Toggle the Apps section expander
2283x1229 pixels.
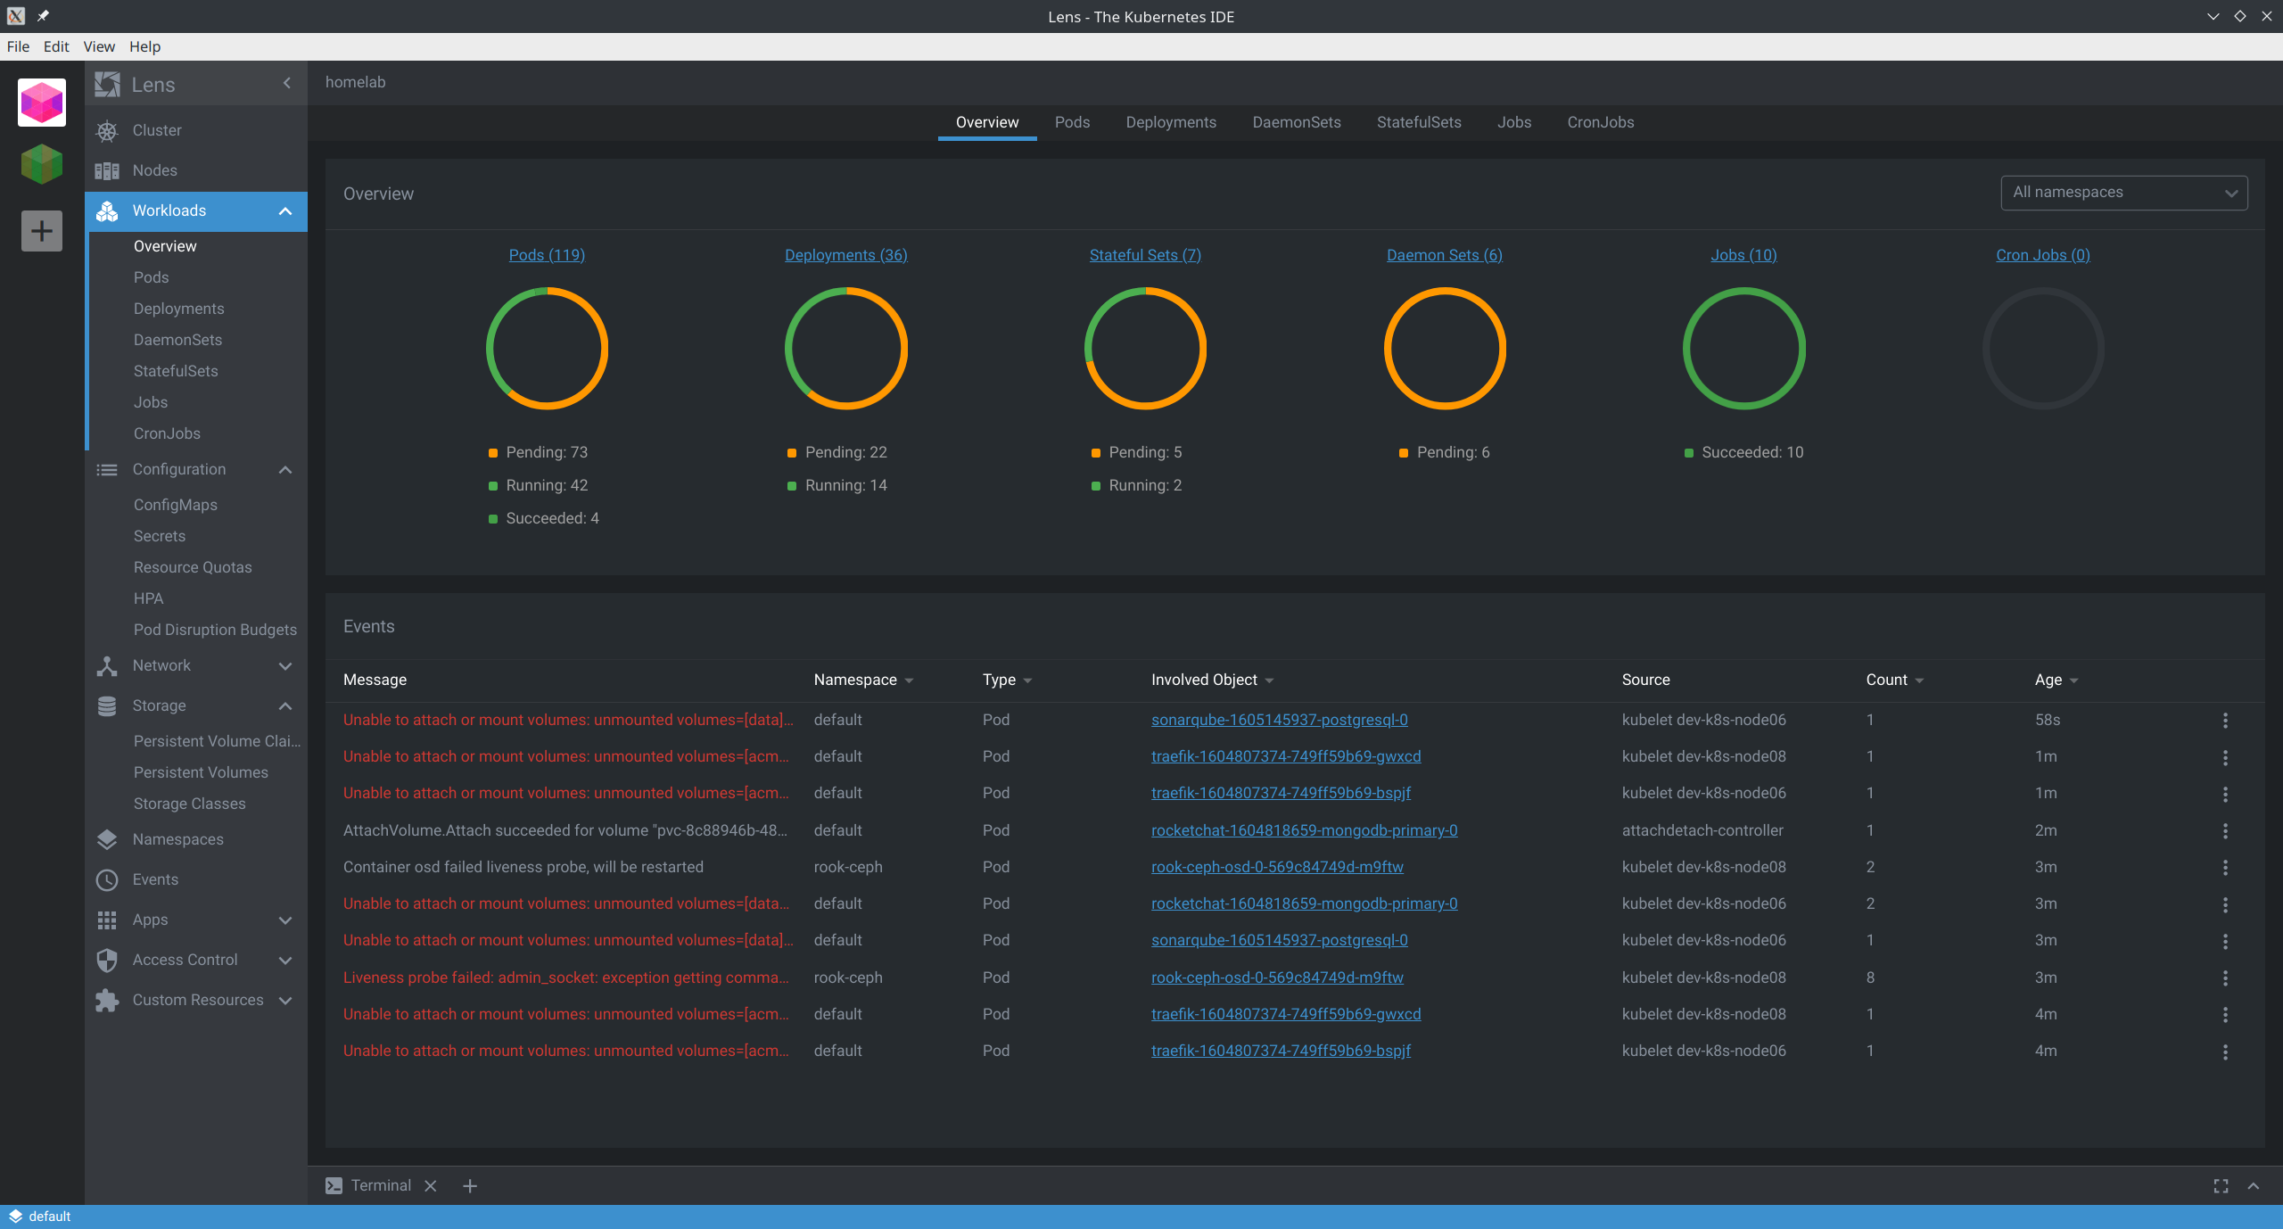tap(286, 919)
